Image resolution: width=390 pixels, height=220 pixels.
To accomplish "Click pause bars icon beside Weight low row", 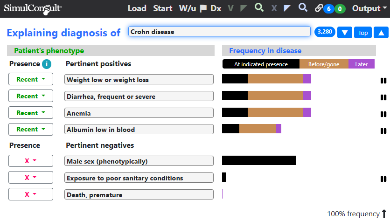I will 383,81.
